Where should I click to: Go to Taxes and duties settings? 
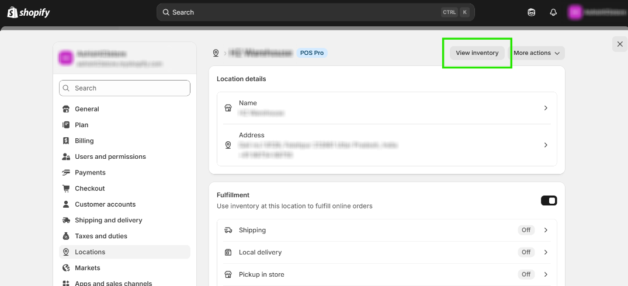point(100,236)
